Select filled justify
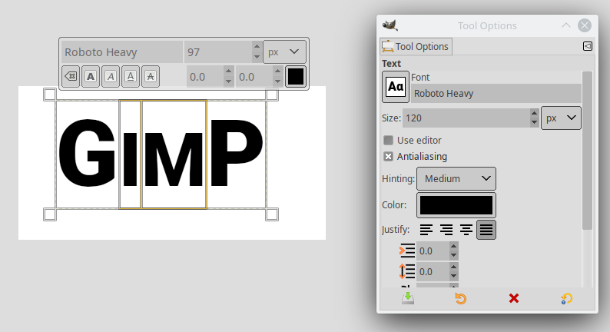Image resolution: width=610 pixels, height=332 pixels. (486, 230)
